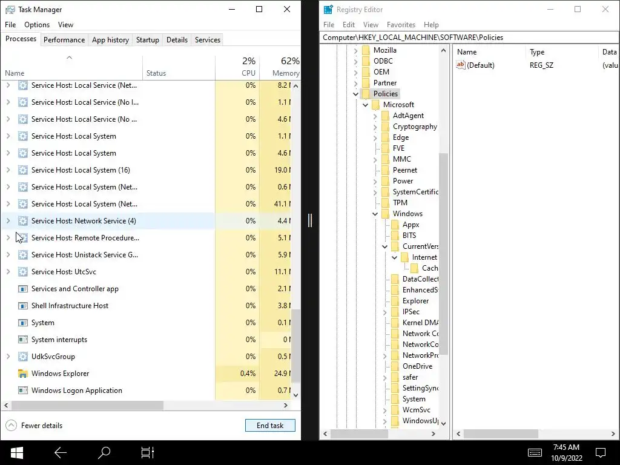Expand the Cryptography registry key
The height and width of the screenshot is (465, 620).
(375, 127)
